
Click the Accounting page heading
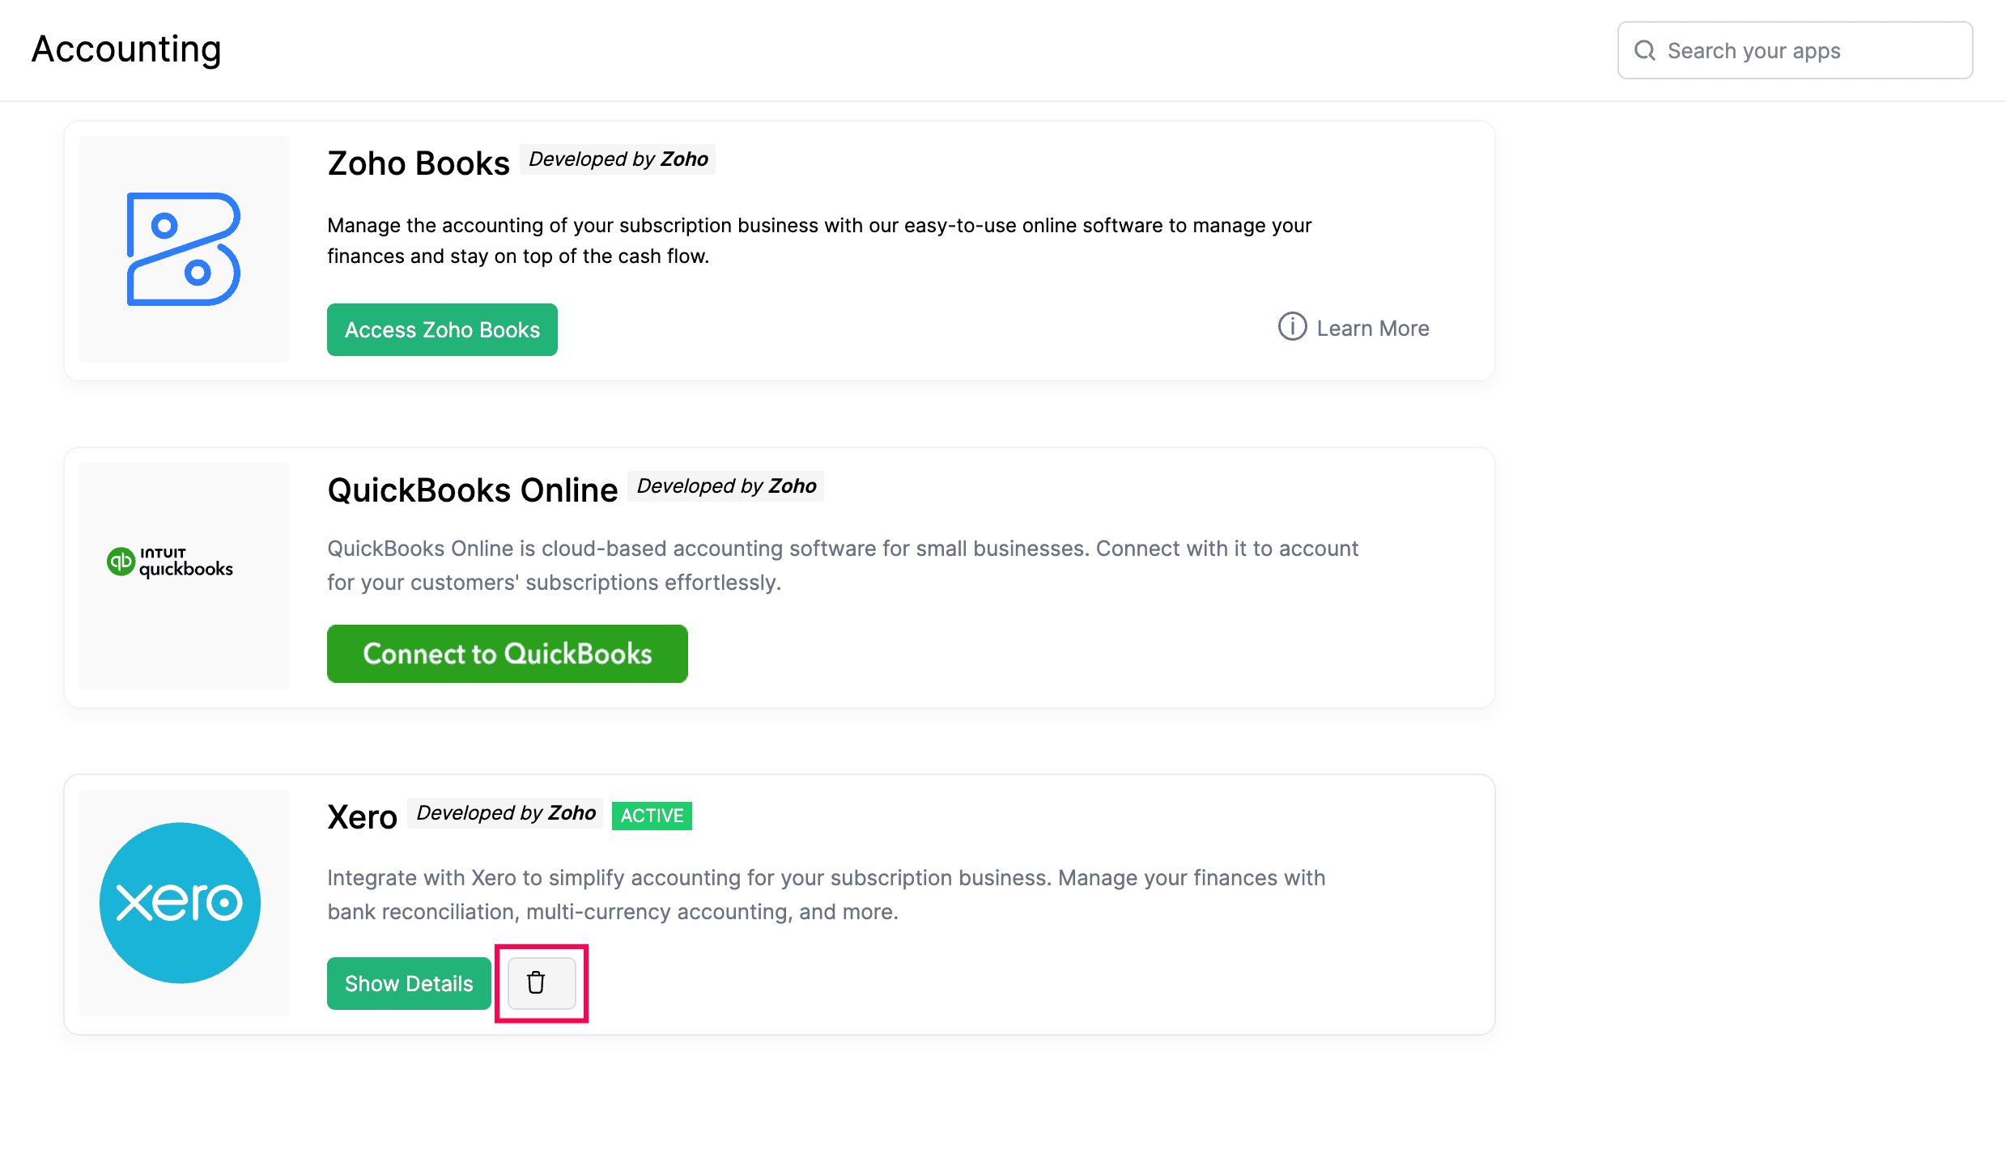[126, 49]
